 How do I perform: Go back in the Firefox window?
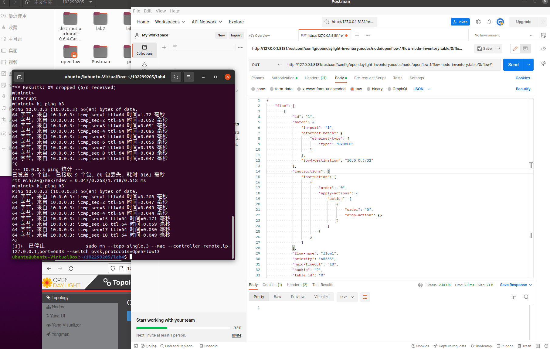click(x=49, y=268)
